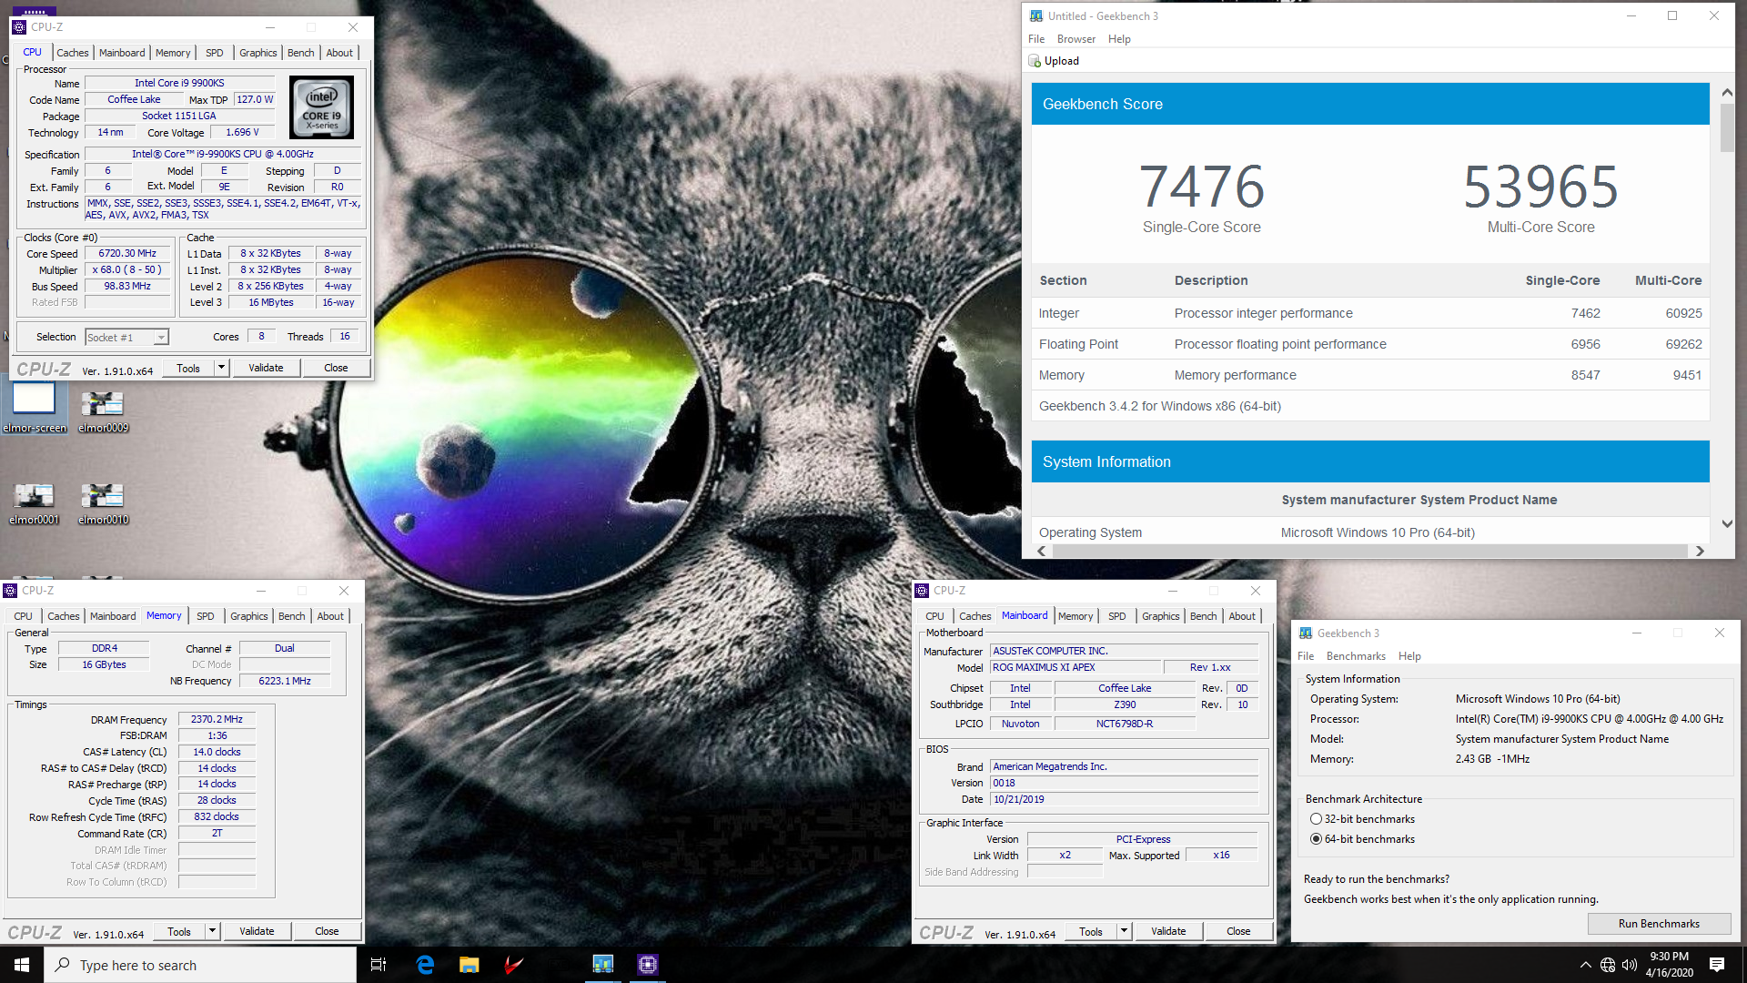Click Geekbench horizontal scrollbar left arrow
1747x983 pixels.
click(1042, 552)
